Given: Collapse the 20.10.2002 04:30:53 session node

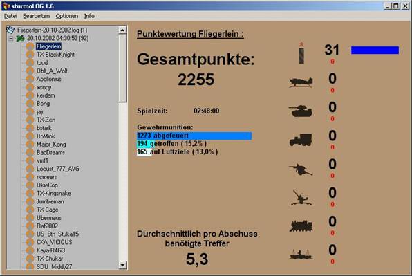Looking at the screenshot, I should tap(11, 38).
